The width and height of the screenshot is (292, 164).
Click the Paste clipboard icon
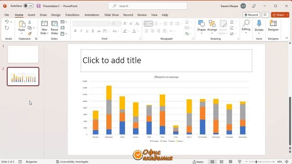(x=22, y=24)
